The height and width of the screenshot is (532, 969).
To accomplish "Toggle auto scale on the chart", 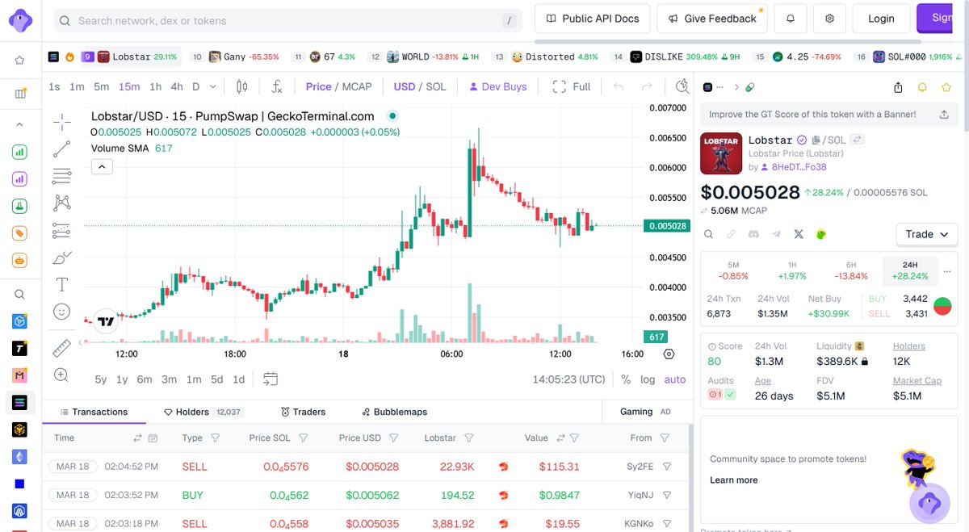I will click(x=675, y=379).
